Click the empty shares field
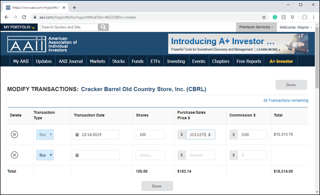Screen dimensions: 320x195 point(150,155)
